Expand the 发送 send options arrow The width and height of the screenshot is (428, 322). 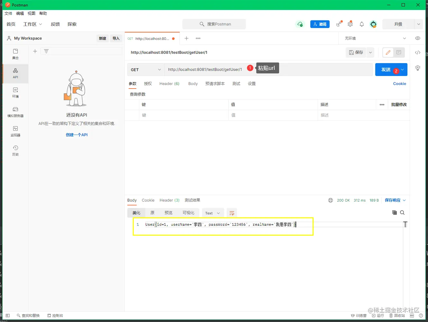pos(402,70)
